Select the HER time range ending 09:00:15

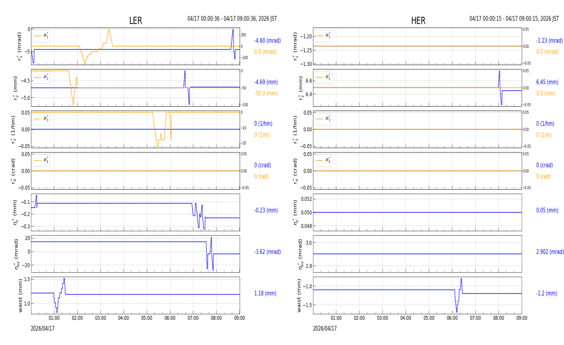514,19
